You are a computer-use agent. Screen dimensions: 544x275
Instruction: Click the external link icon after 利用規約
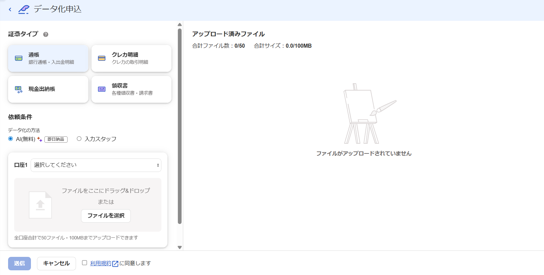[x=115, y=264]
